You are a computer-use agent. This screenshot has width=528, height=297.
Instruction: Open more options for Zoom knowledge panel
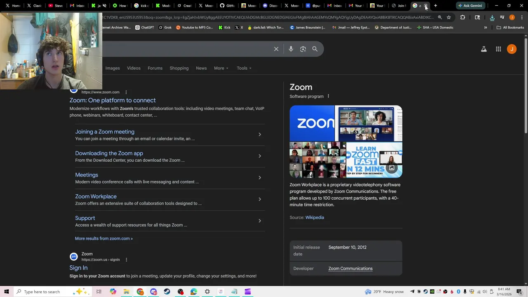(x=328, y=96)
